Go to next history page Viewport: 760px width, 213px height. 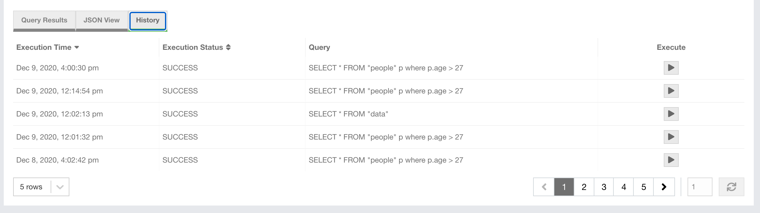[664, 187]
